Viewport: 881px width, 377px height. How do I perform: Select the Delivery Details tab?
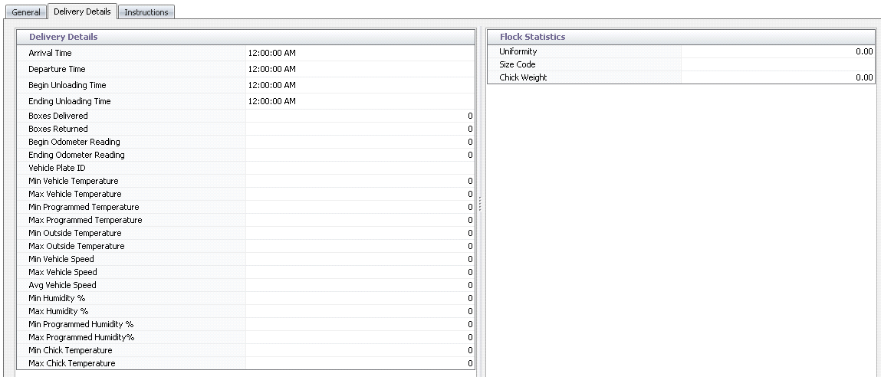point(83,11)
